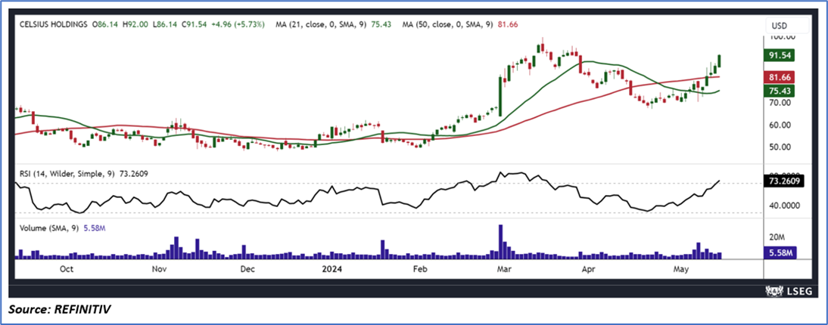Click the Apr date axis label
Image resolution: width=828 pixels, height=325 pixels.
click(588, 269)
